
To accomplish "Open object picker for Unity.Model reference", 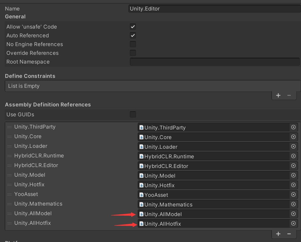I will pos(293,175).
